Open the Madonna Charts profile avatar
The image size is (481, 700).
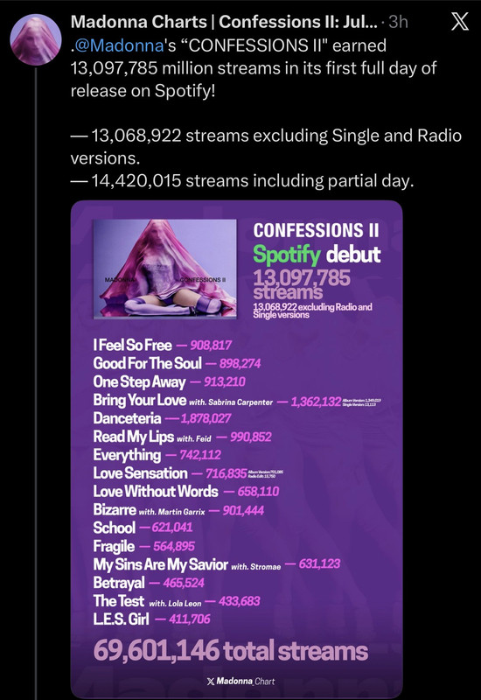(x=36, y=39)
